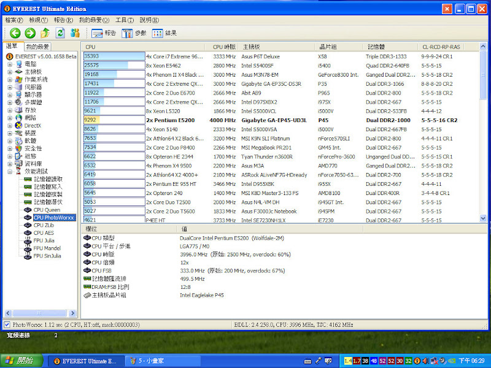
Task: Expand the 主機板 tree node
Action: tap(10, 72)
